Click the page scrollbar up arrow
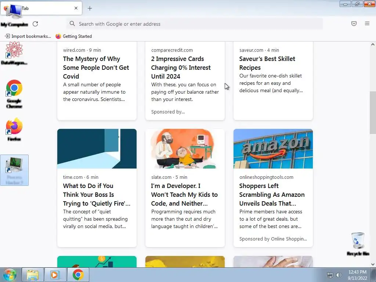 coord(373,44)
